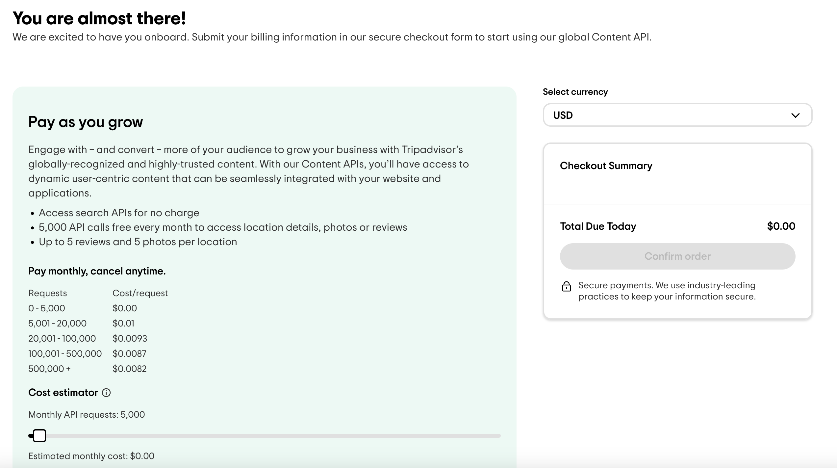Screen dimensions: 837x468
Task: Click the monthly API requests slider handle
Action: [39, 436]
